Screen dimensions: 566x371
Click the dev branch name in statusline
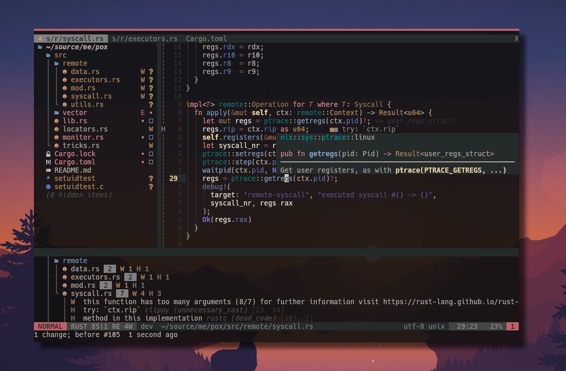146,327
